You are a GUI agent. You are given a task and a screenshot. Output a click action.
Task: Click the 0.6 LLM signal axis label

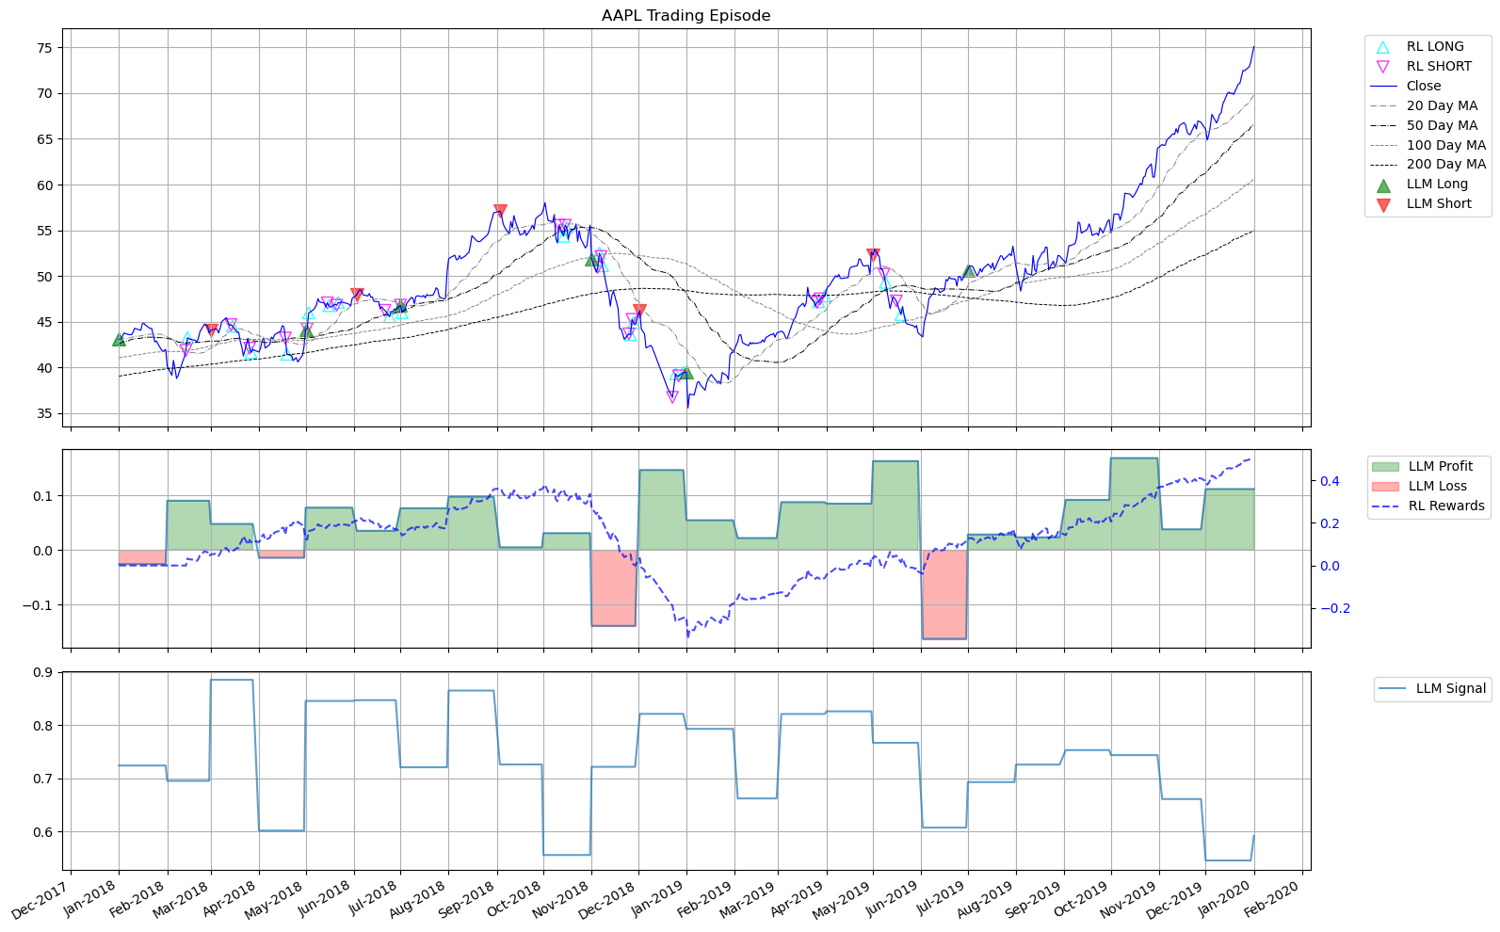coord(45,832)
